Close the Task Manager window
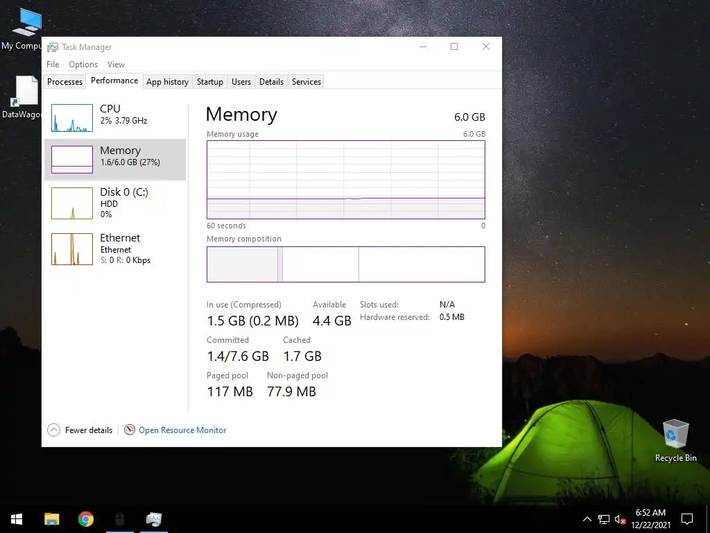The height and width of the screenshot is (533, 710). (x=486, y=46)
